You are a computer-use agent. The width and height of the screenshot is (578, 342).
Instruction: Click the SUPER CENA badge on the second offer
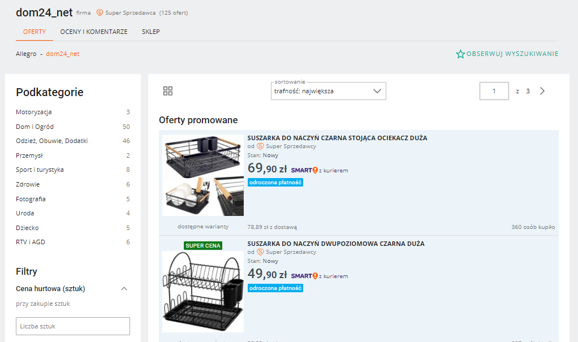tap(202, 245)
